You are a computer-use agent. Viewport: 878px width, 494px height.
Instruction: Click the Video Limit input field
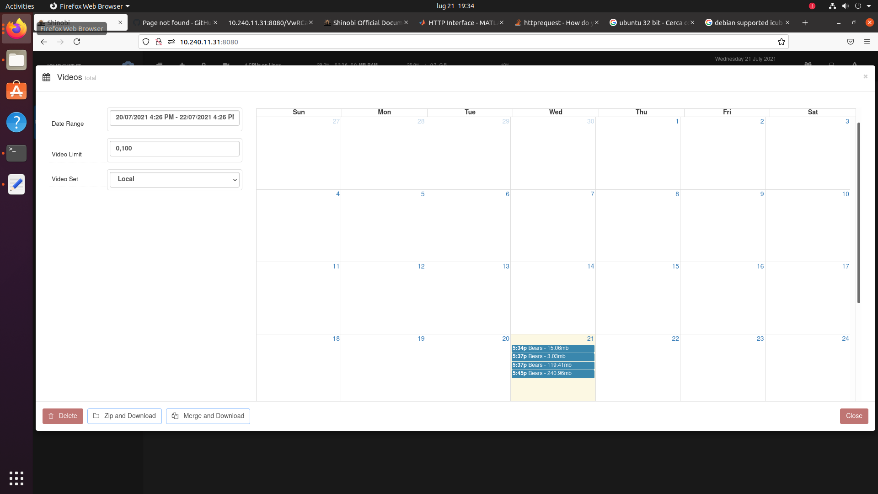click(174, 148)
